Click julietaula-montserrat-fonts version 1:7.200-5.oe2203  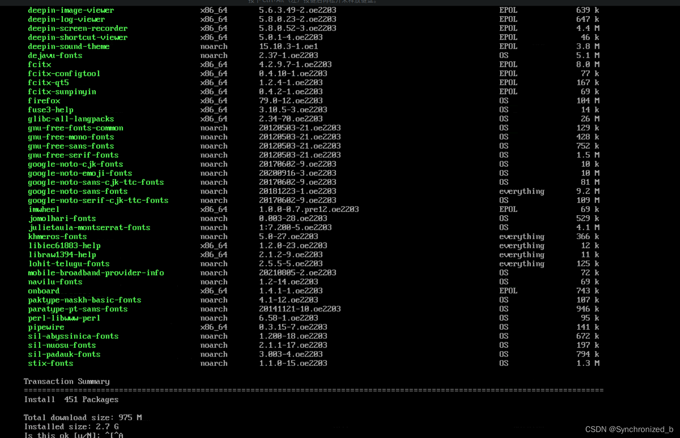pos(295,228)
